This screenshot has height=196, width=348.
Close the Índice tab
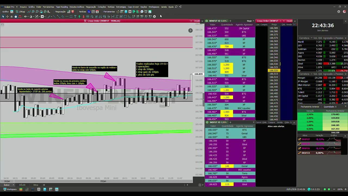point(13,185)
